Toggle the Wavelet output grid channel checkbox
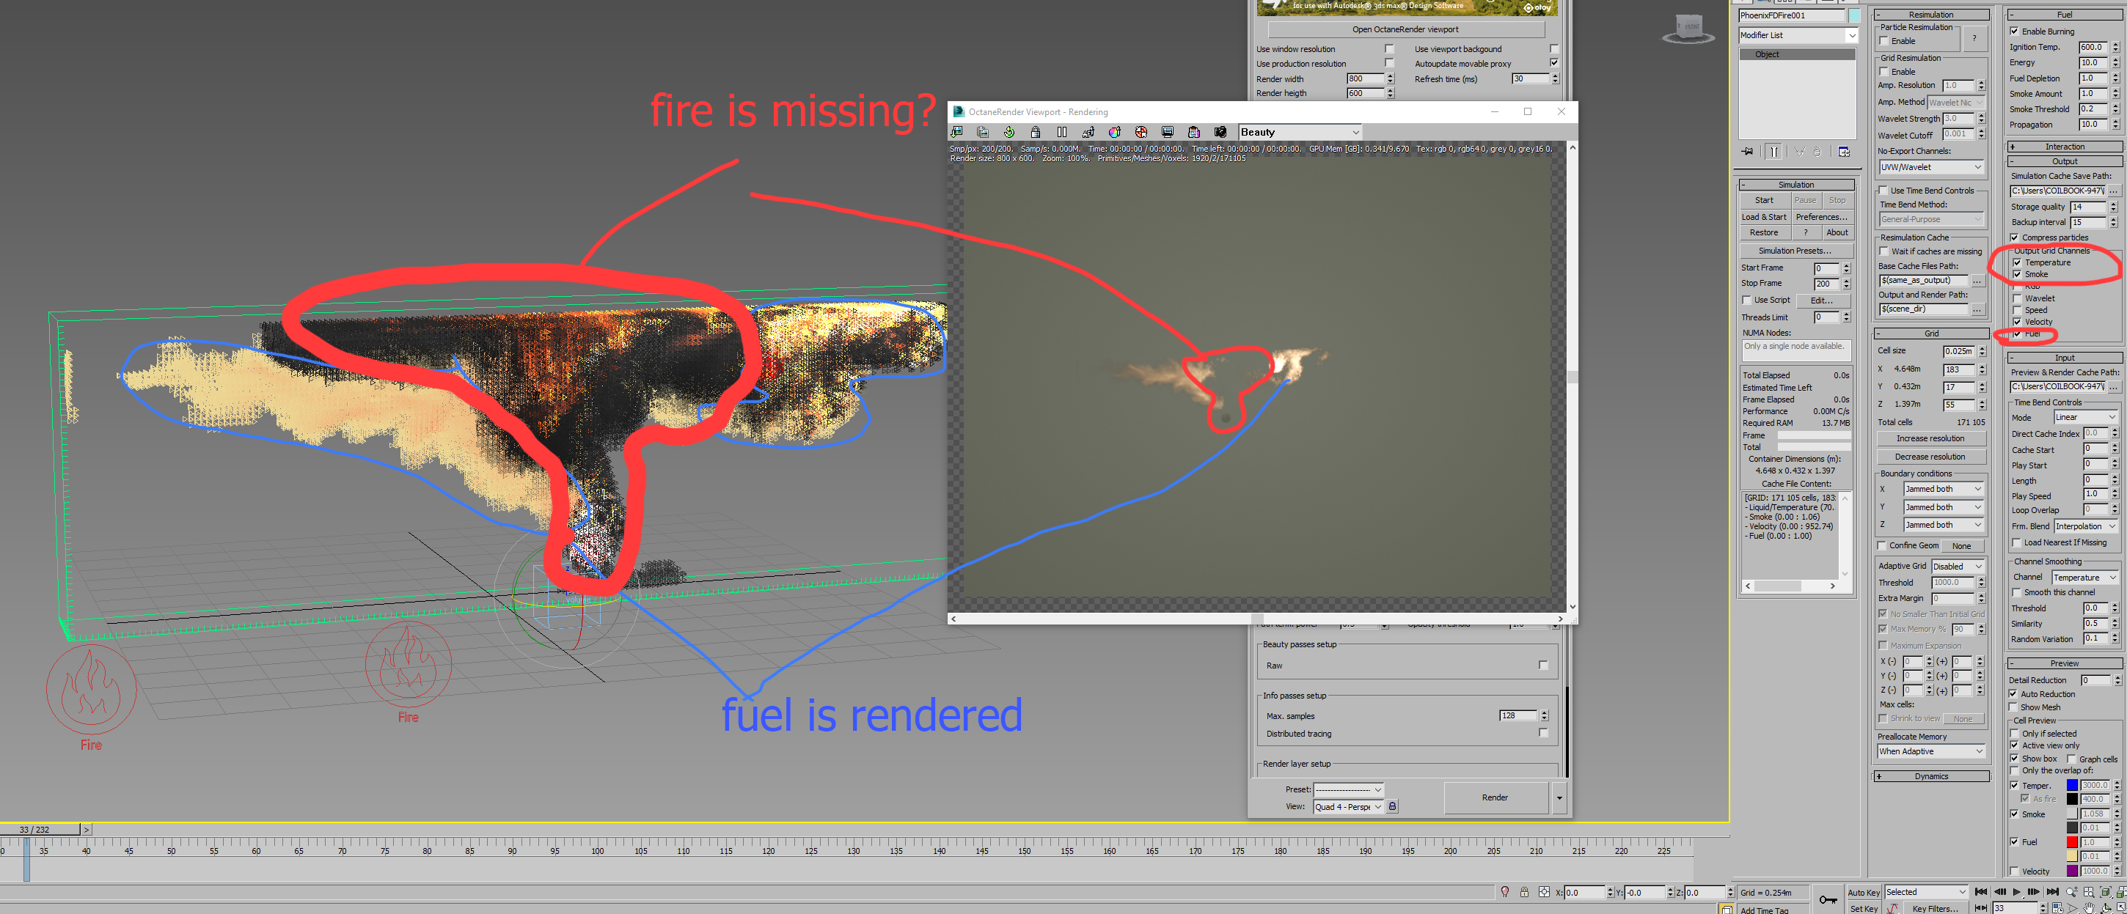The width and height of the screenshot is (2127, 914). coord(2017,298)
